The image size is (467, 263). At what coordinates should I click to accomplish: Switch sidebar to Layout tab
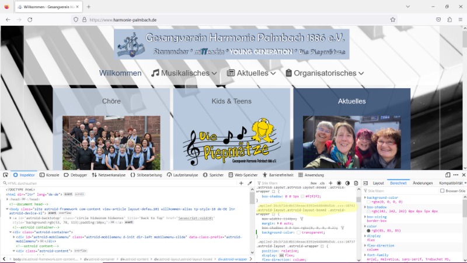tap(378, 183)
